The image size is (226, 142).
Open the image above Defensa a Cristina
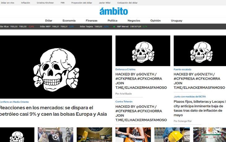[143, 51]
